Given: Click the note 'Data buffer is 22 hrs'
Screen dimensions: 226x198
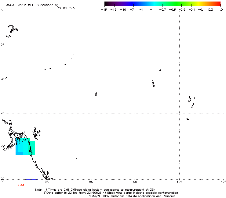Looking at the screenshot, I should [62, 193].
